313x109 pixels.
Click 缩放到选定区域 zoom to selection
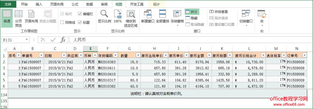pyautogui.click(x=131, y=18)
